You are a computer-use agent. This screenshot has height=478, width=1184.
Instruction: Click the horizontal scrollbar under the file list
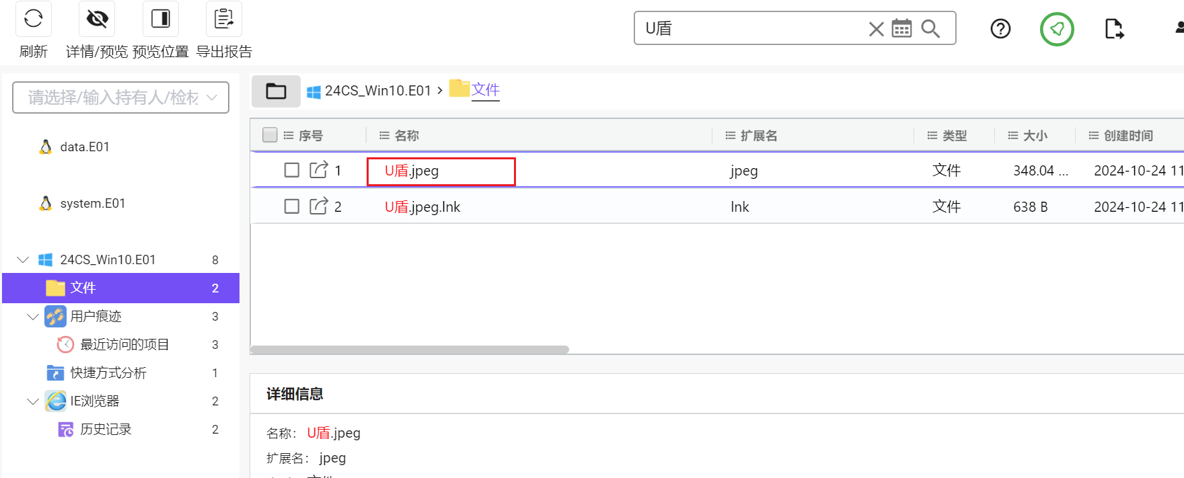(x=409, y=350)
